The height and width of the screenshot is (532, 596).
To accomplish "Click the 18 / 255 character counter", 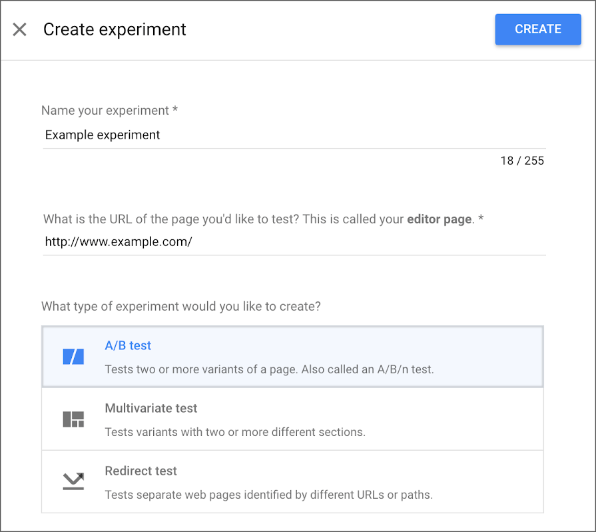I will click(522, 161).
